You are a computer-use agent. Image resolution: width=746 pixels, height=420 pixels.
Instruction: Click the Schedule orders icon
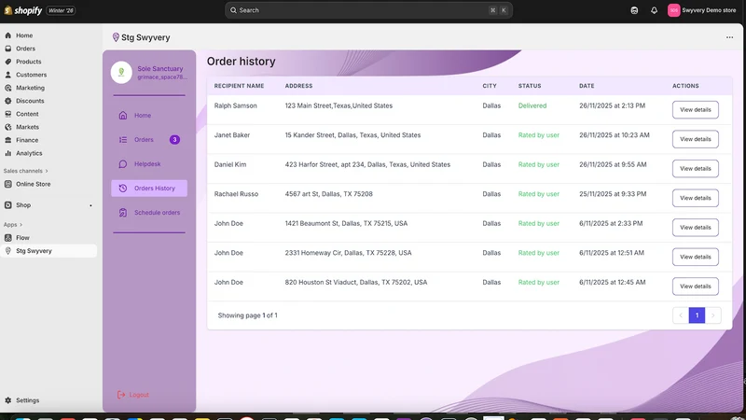[123, 213]
